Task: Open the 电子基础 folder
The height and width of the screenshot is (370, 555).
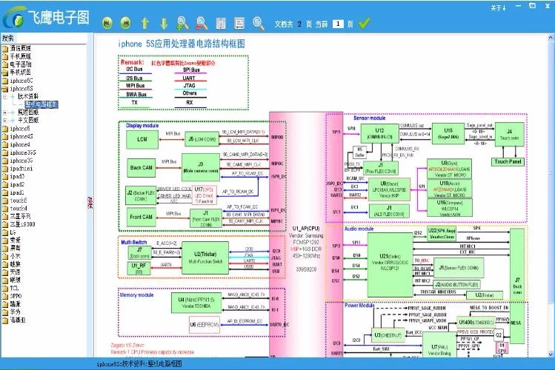Action: click(x=16, y=64)
